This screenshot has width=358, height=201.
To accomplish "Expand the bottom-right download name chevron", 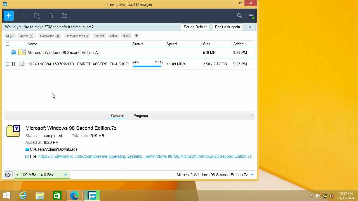I will coord(252,175).
